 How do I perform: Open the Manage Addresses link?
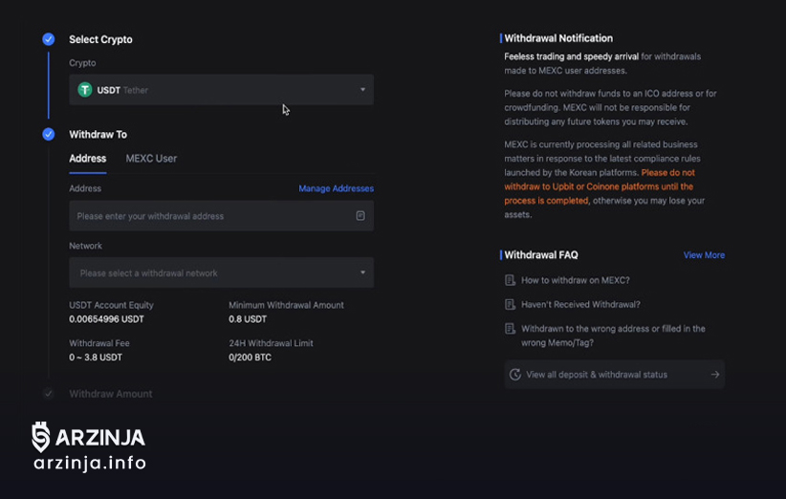pos(336,189)
